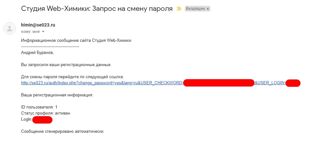312x150 pixels.
Task: Click the email subject heading
Action: (97, 8)
